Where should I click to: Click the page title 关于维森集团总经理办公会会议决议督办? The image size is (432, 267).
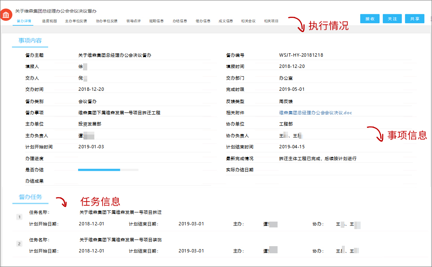point(56,11)
